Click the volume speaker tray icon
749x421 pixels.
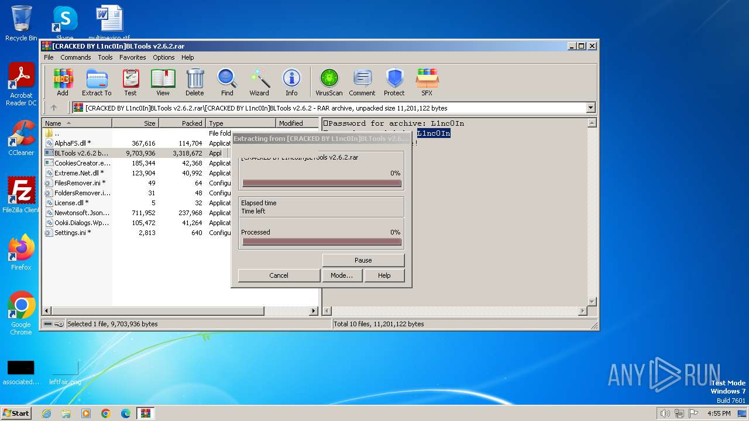pyautogui.click(x=665, y=413)
